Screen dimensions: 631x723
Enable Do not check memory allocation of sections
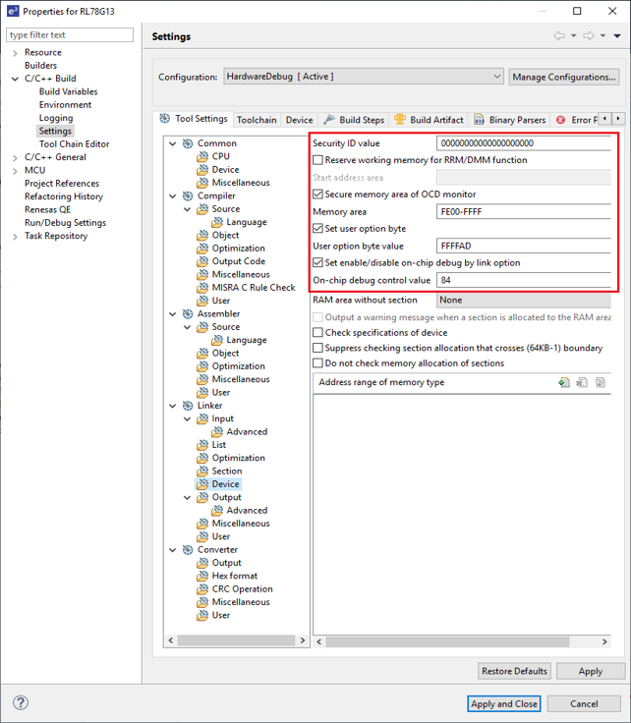[x=317, y=363]
